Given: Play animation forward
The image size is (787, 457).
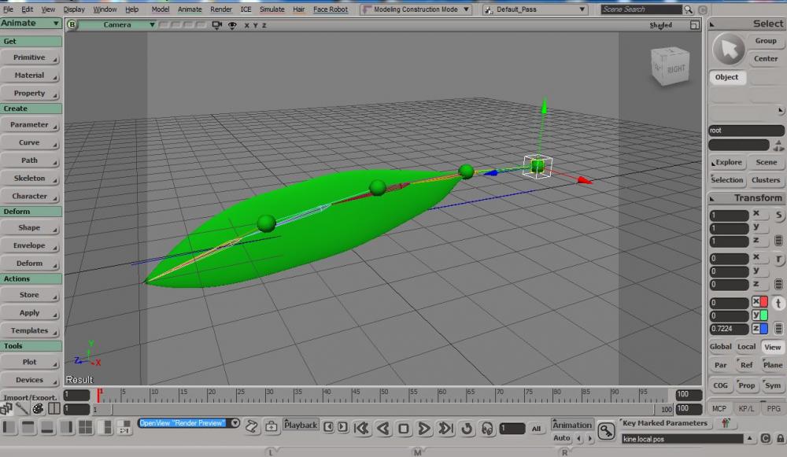Looking at the screenshot, I should [424, 429].
